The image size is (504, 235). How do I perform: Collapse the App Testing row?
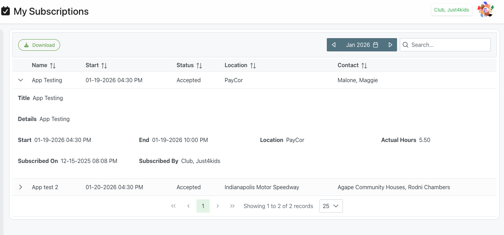point(21,80)
